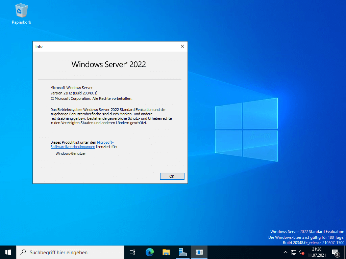Open Server Manager from the taskbar

tap(182, 252)
